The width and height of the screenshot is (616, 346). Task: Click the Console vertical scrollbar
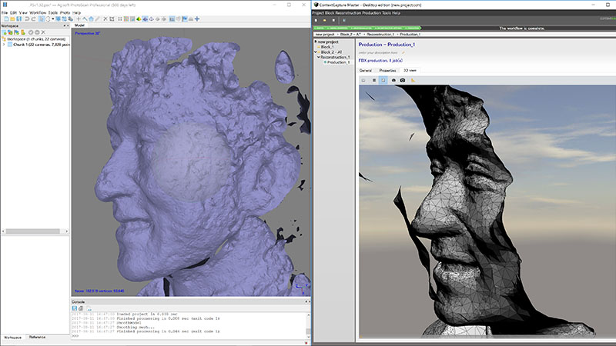click(x=309, y=324)
